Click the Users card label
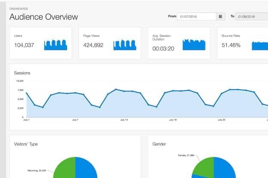This screenshot has width=268, height=178. tap(18, 36)
